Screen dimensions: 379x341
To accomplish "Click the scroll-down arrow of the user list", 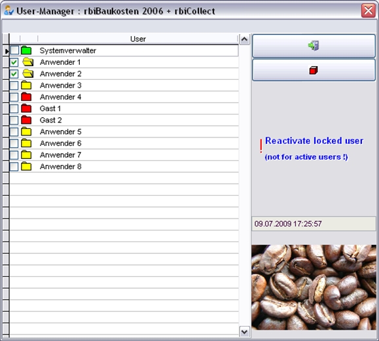I will 244,332.
